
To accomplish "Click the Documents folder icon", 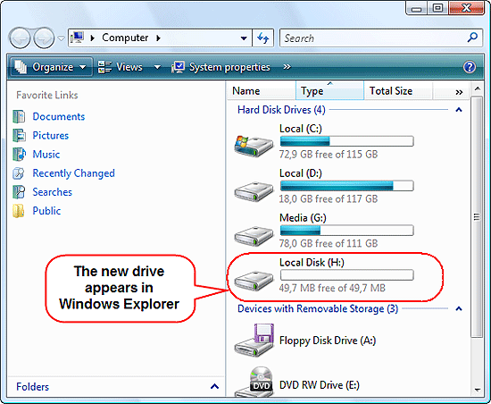I will (19, 116).
